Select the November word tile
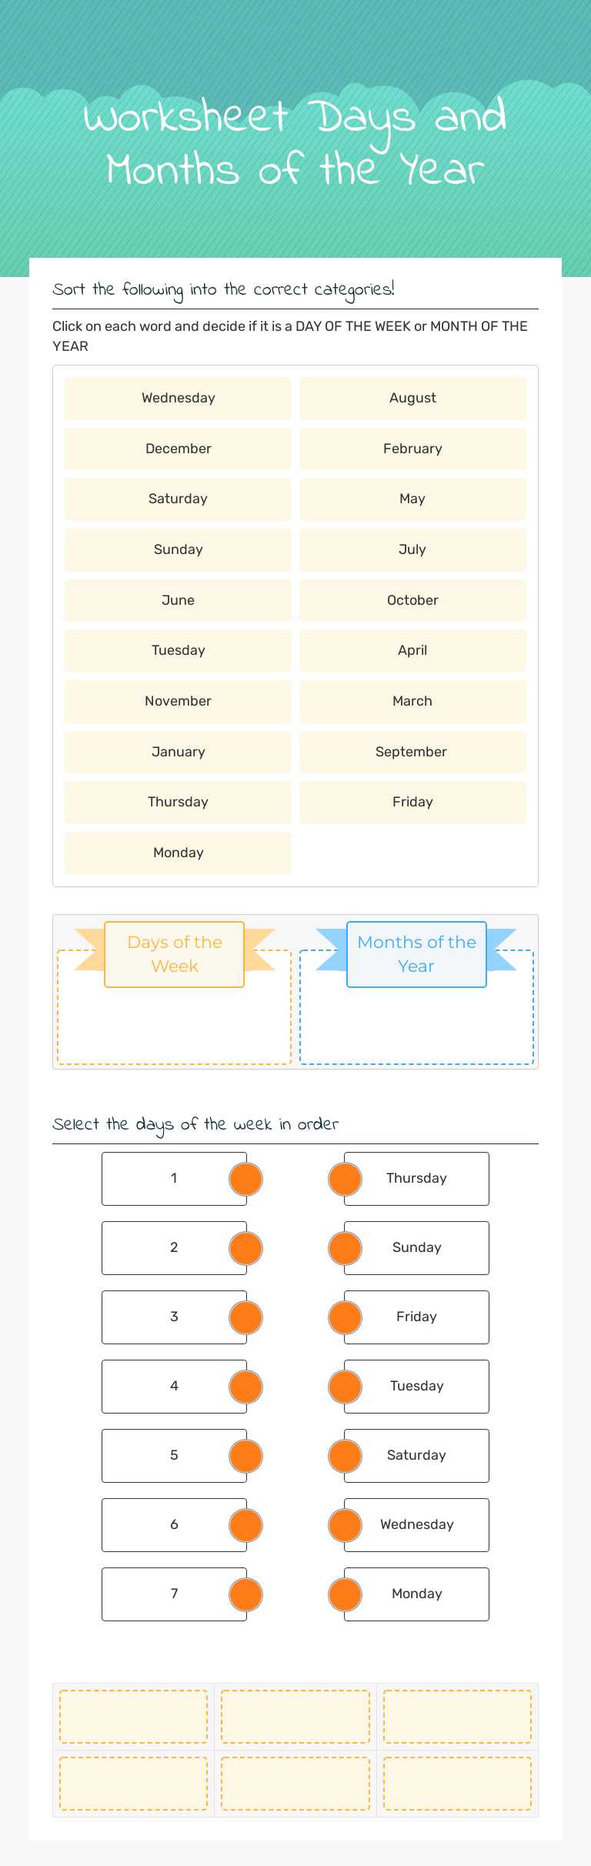 178,701
